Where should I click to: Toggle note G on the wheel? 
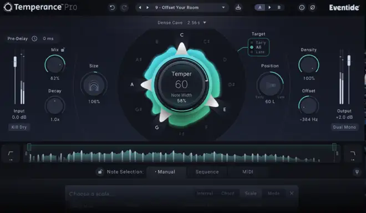coord(157,127)
